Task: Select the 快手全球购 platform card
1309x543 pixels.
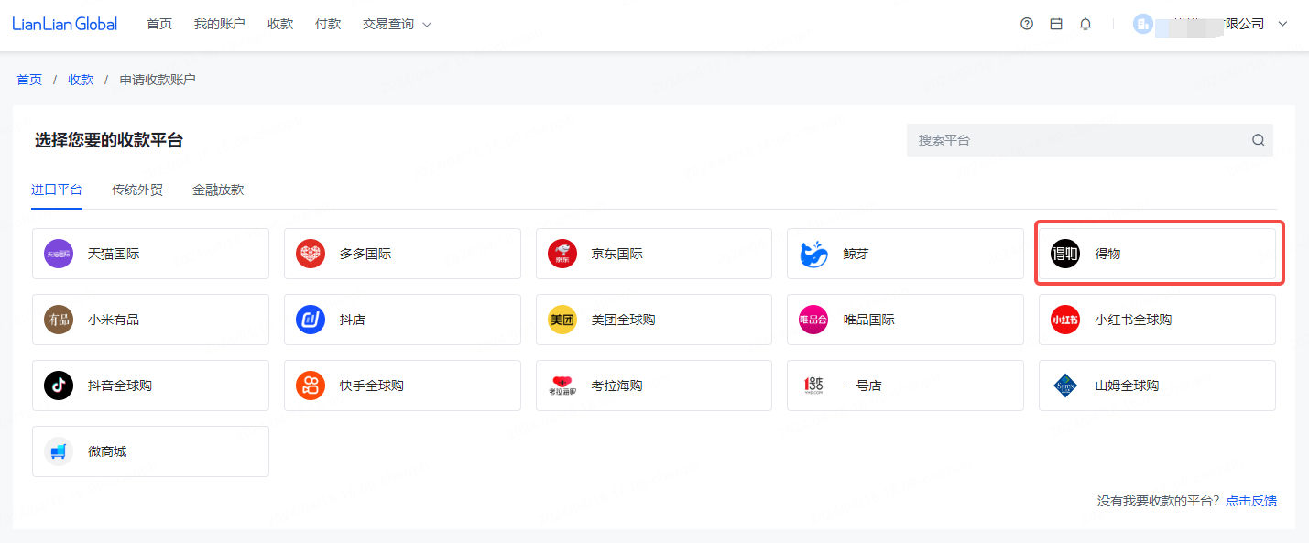Action: (x=402, y=386)
